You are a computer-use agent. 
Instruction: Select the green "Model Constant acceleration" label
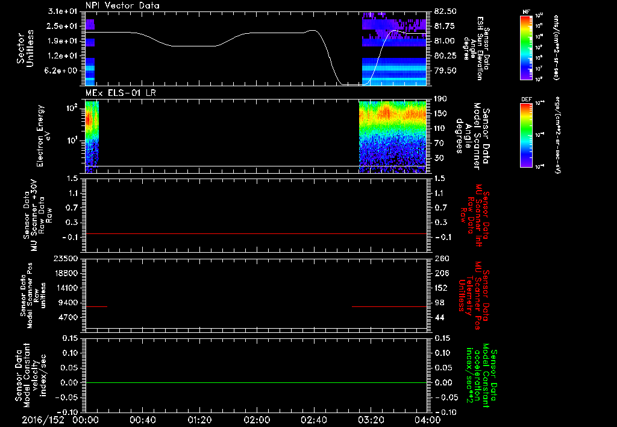pyautogui.click(x=481, y=376)
